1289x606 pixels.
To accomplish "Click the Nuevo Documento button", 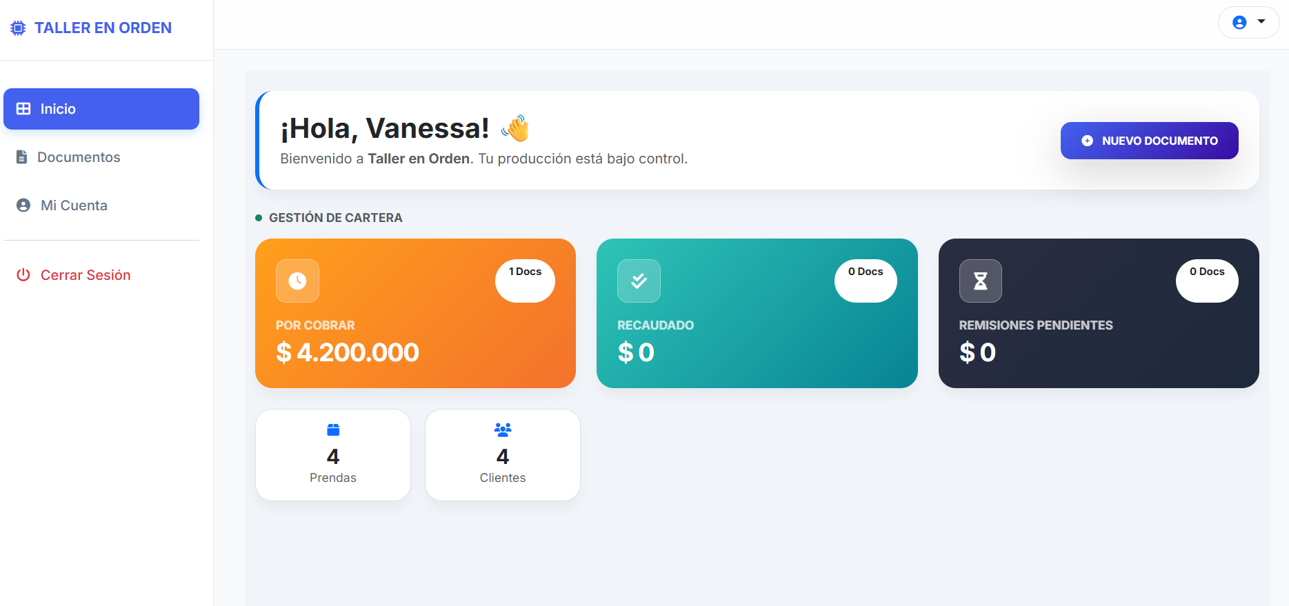I will coord(1149,140).
